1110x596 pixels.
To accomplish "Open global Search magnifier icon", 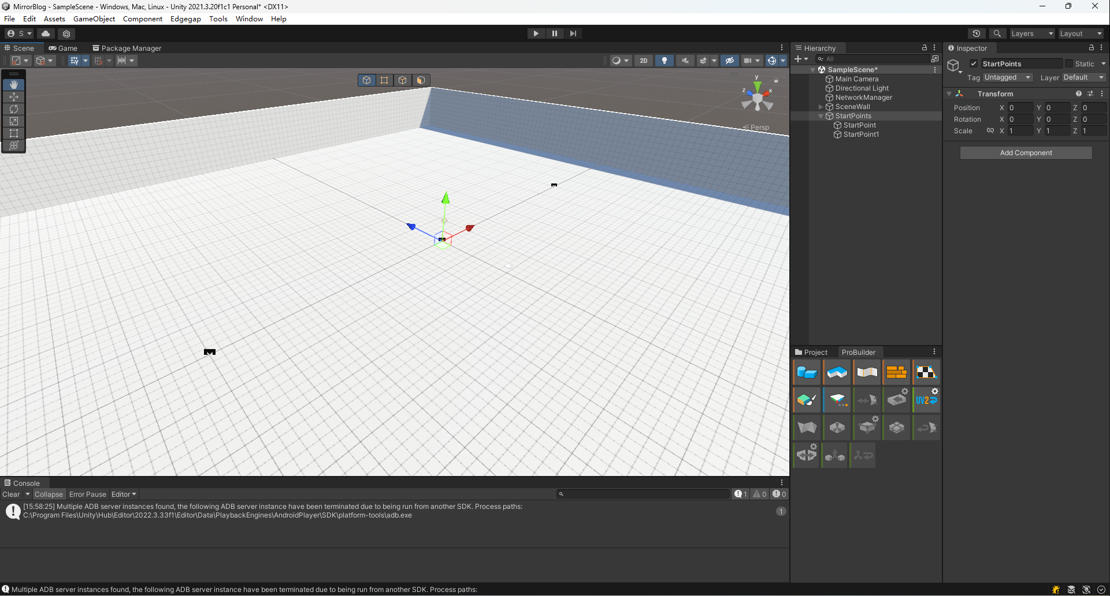I will [997, 33].
